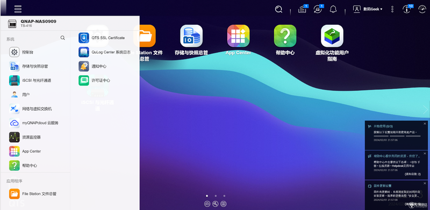Open external devices icon in top bar
Image resolution: width=430 pixels, height=210 pixels.
[318, 9]
